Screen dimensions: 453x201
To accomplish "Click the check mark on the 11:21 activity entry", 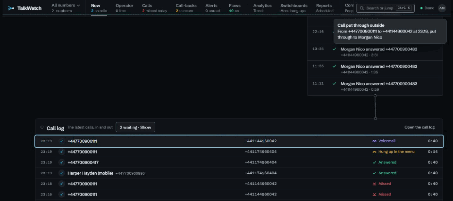I will pyautogui.click(x=334, y=84).
